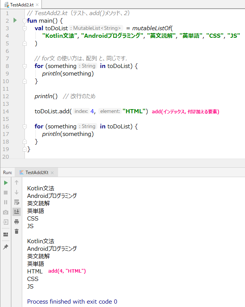The height and width of the screenshot is (307, 245).
Task: Collapse the main function fold on line 2
Action: coord(24,21)
